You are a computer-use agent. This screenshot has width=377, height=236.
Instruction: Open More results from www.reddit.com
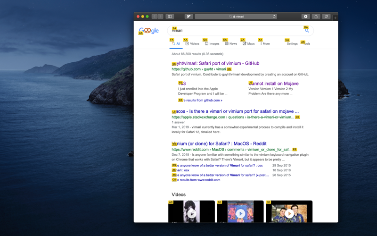pyautogui.click(x=196, y=180)
